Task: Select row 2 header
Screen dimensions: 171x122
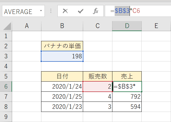Action: click(6, 46)
